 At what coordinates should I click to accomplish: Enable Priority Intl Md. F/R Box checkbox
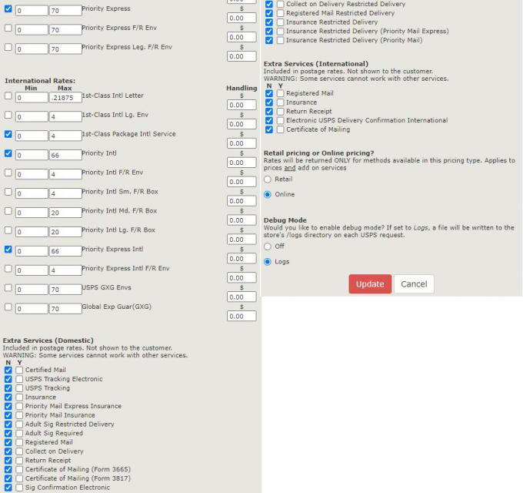click(8, 211)
